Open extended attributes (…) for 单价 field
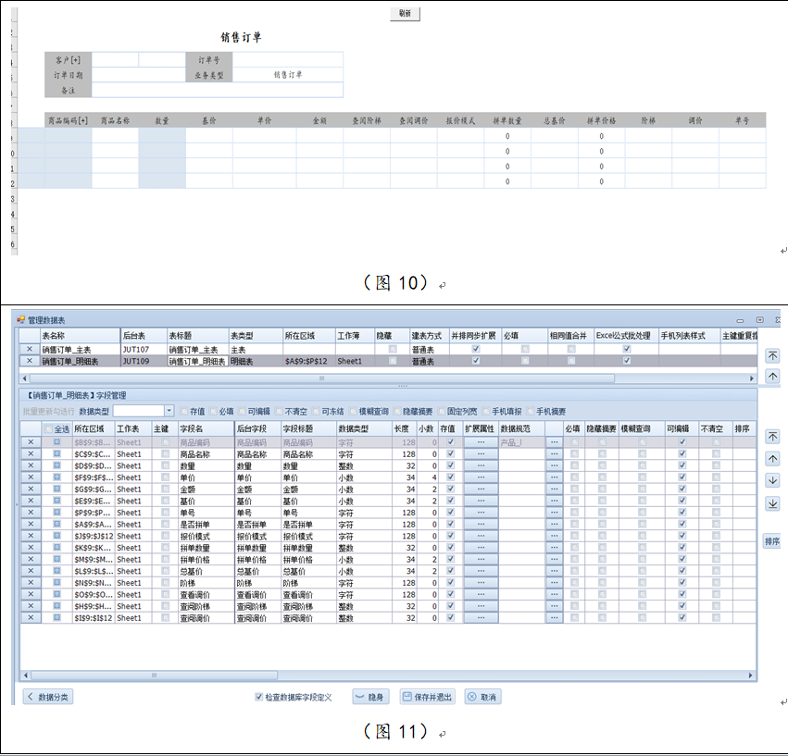 481,477
